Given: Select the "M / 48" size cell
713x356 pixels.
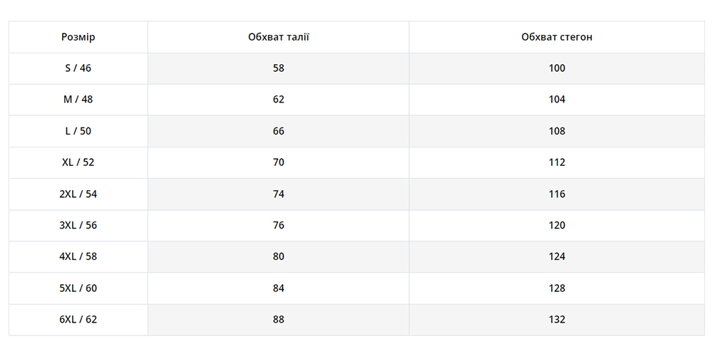Looking at the screenshot, I should [78, 100].
